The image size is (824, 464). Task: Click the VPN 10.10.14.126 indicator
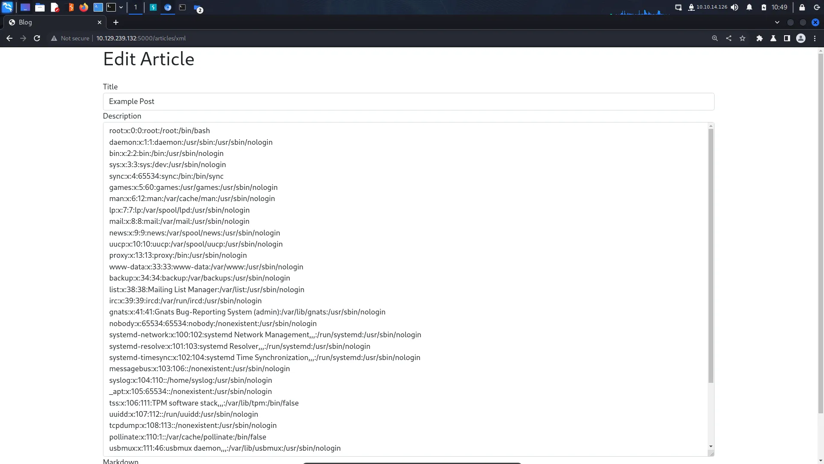[707, 7]
